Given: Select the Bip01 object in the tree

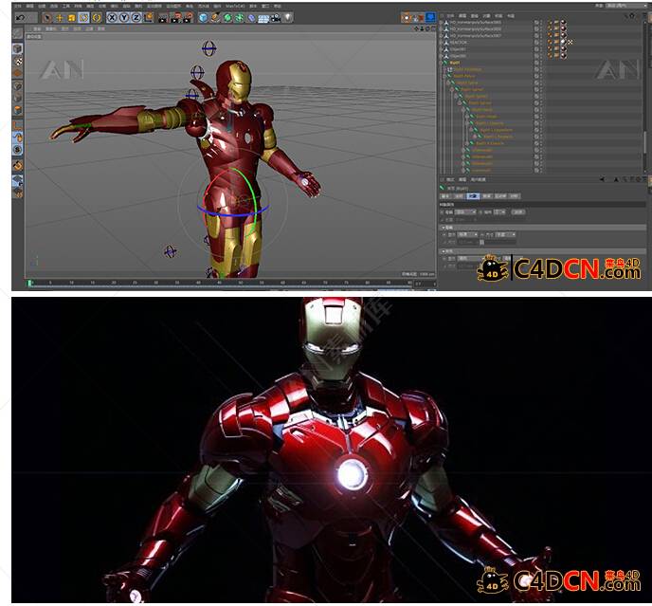Looking at the screenshot, I should [455, 63].
